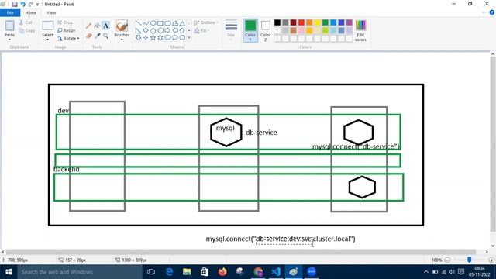This screenshot has width=496, height=279.
Task: Open the File menu
Action: [x=10, y=12]
